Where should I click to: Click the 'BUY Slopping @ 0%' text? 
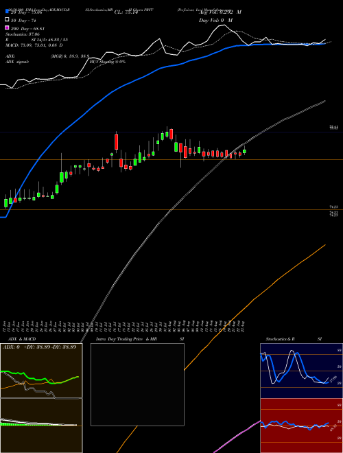coord(108,62)
